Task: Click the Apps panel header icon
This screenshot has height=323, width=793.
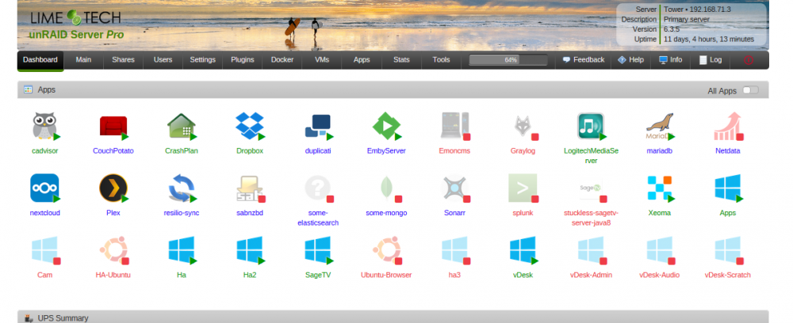Action: [29, 89]
